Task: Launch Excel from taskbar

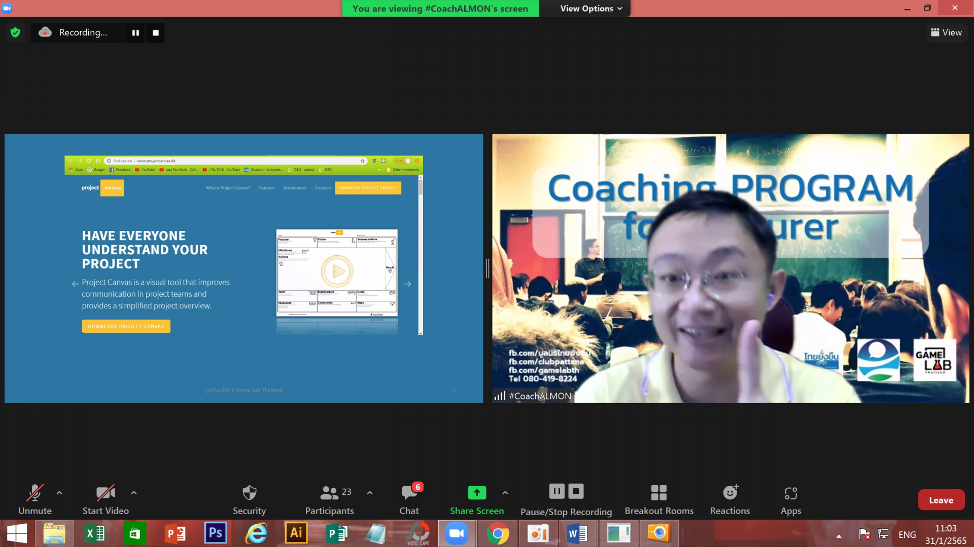Action: tap(95, 533)
